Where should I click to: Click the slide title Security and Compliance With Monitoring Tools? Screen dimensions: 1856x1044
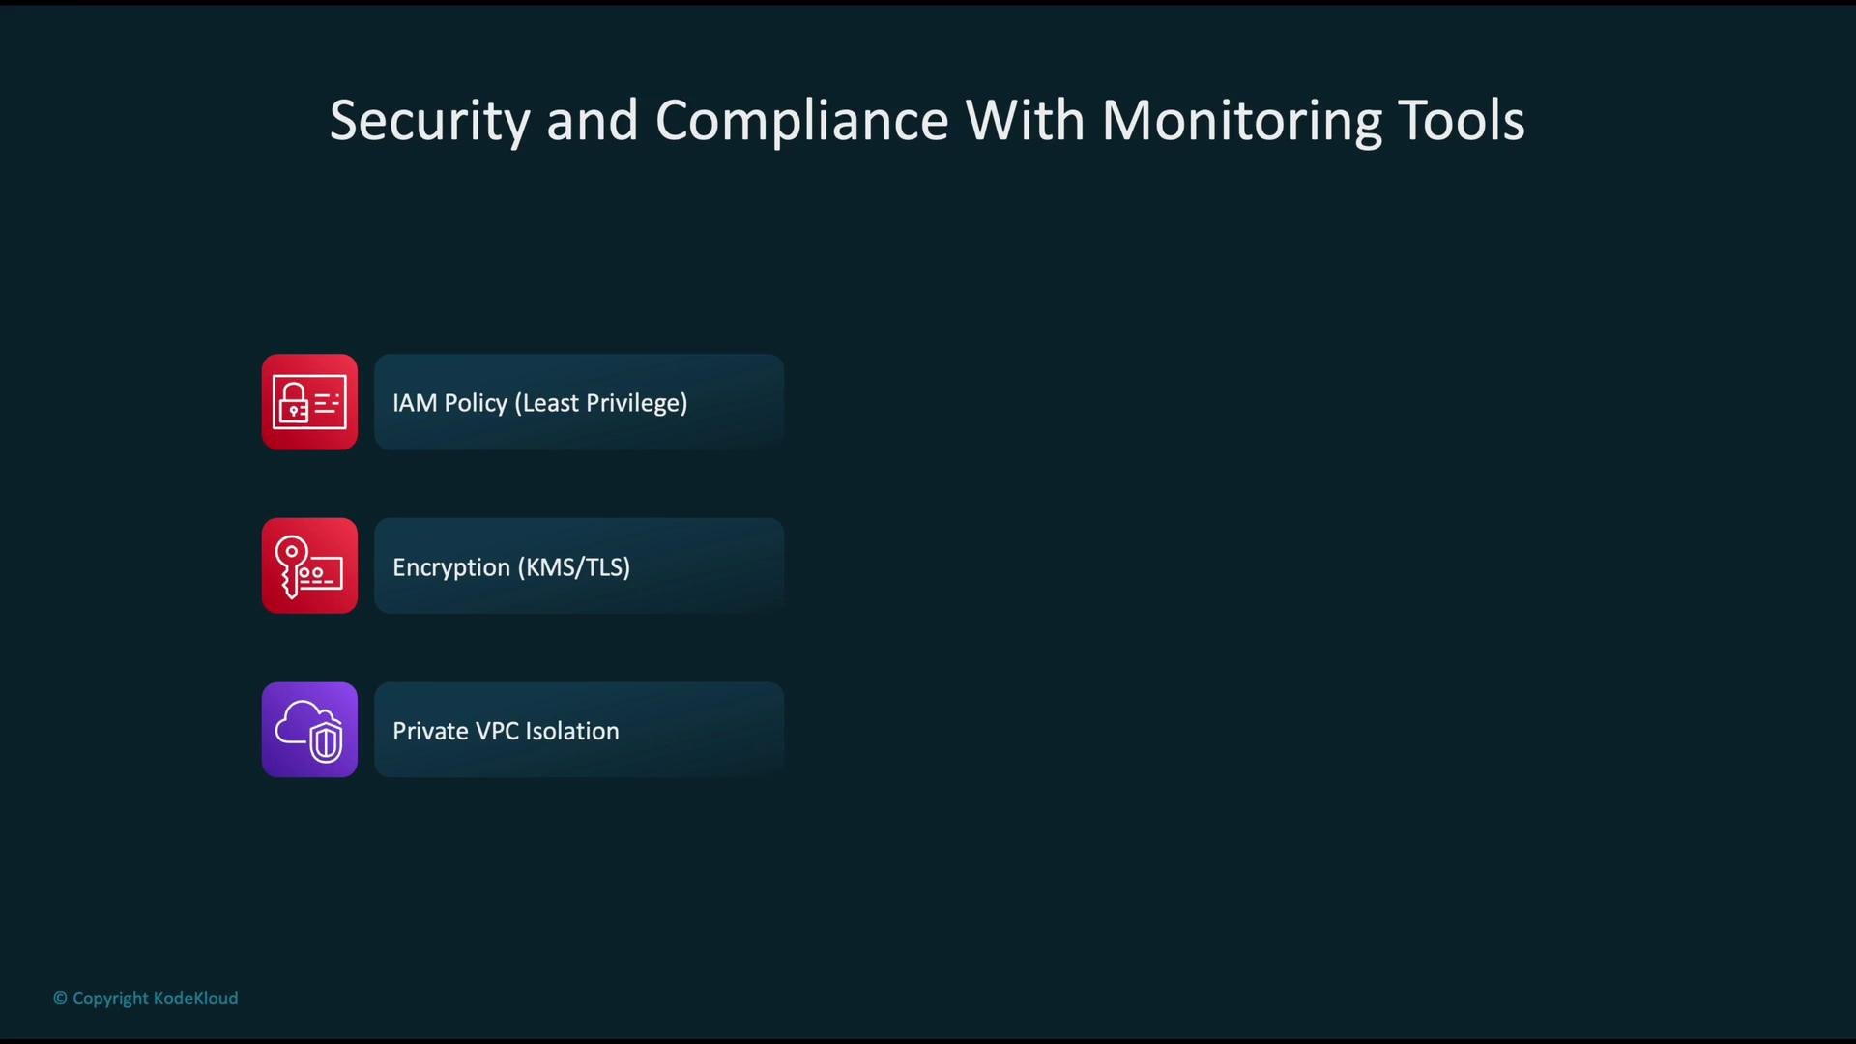click(x=927, y=121)
